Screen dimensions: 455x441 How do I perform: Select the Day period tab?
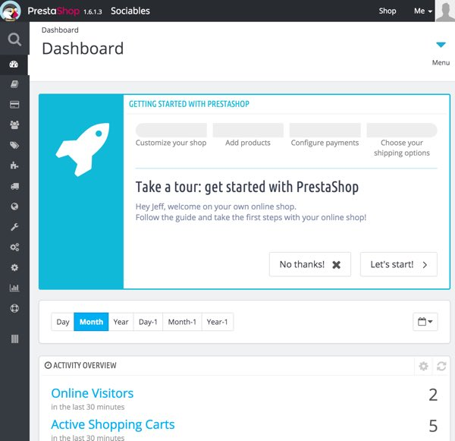pyautogui.click(x=63, y=322)
